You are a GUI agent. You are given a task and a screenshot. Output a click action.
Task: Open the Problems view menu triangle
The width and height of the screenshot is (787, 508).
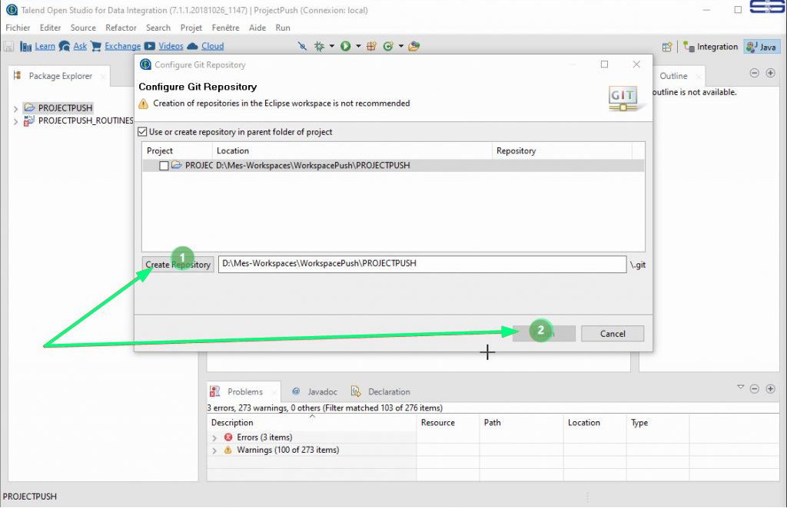[740, 388]
